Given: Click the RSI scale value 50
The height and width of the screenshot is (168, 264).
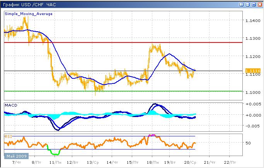Looking at the screenshot, I should coord(248,143).
